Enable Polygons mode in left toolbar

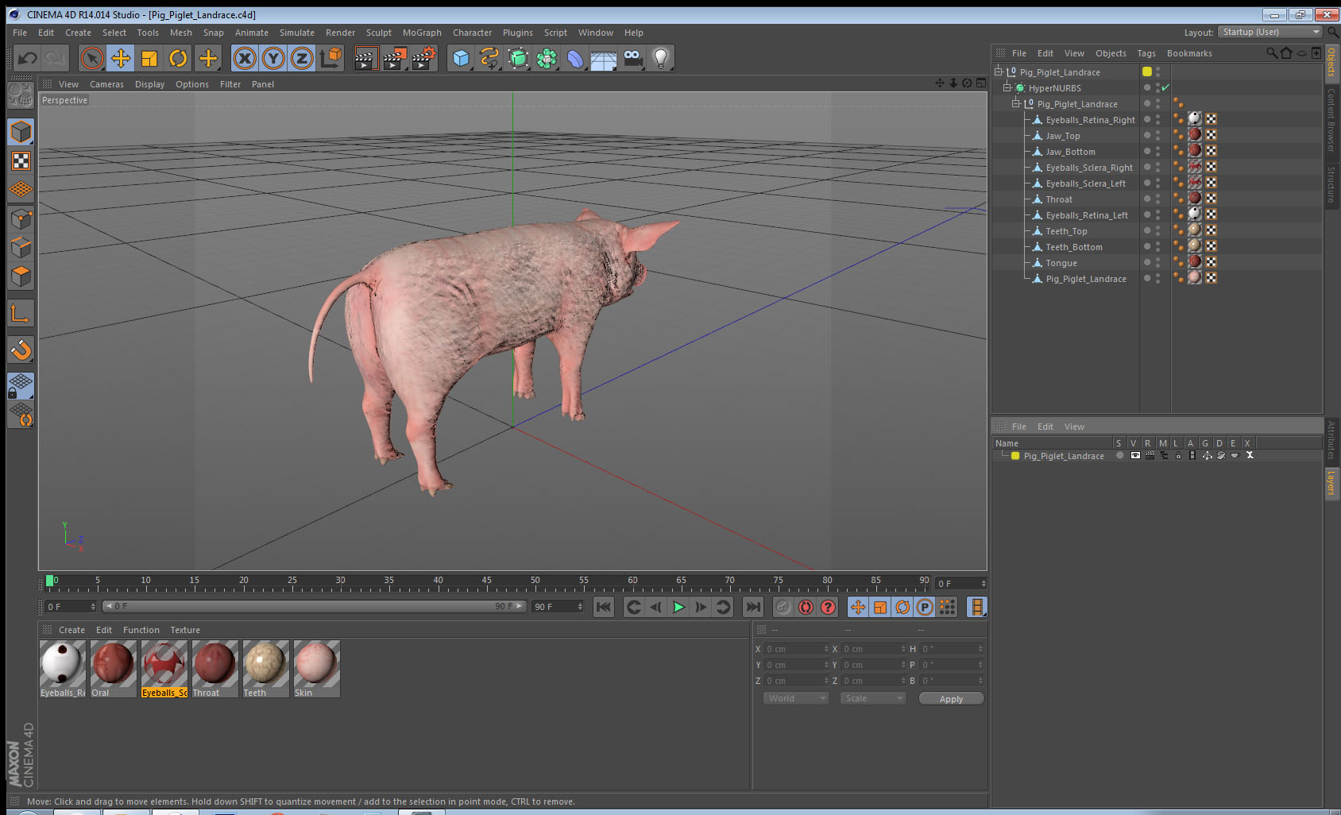(21, 276)
